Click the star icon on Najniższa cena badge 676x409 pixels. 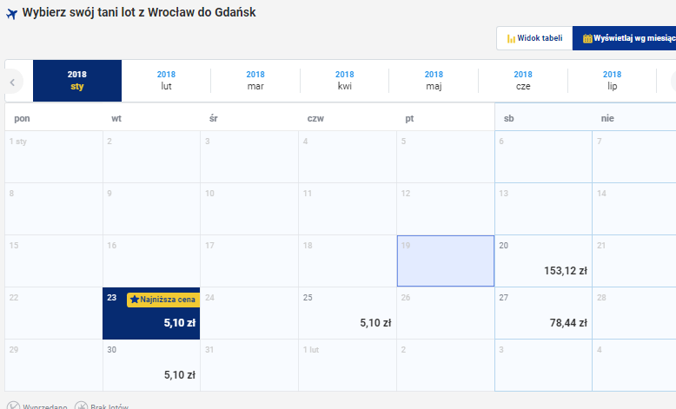coord(134,299)
